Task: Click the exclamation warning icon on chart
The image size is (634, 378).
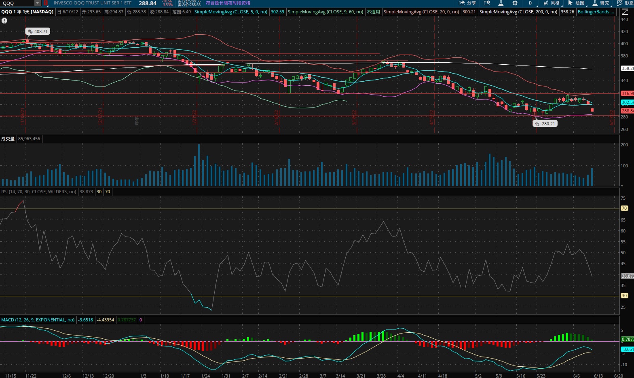Action: (x=4, y=20)
